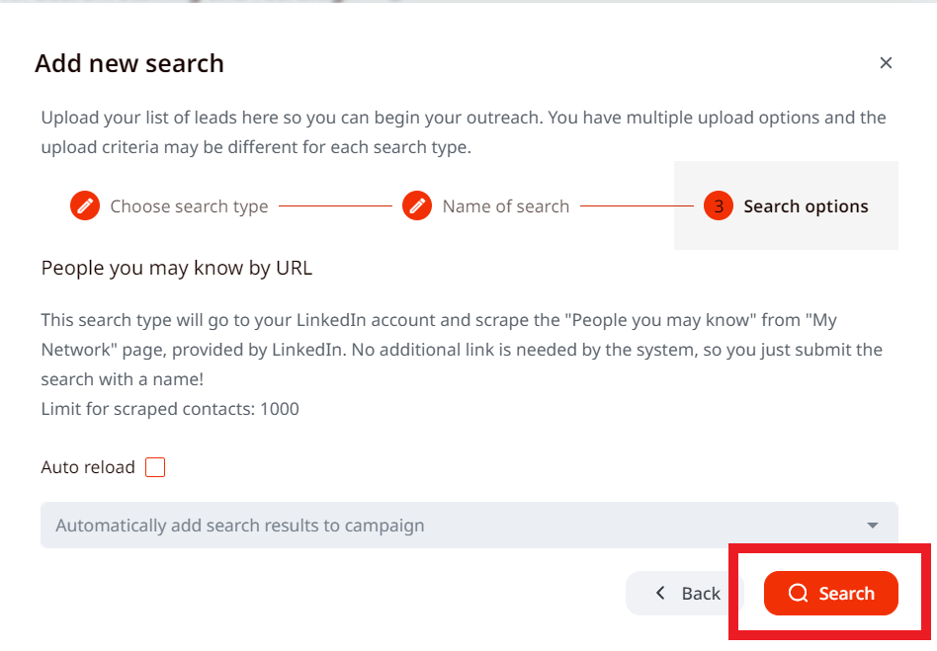Select the Search options step label
Image resolution: width=937 pixels, height=651 pixels.
(x=806, y=206)
